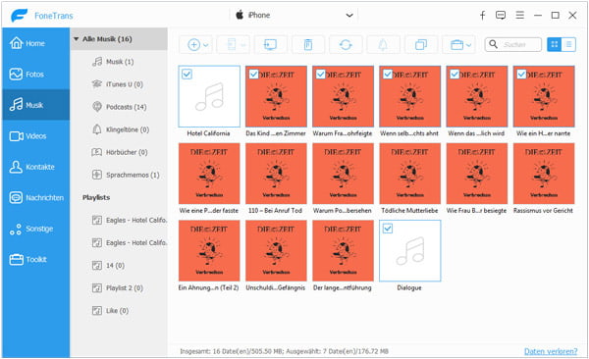Uncheck the Wenn das...lich wird checkbox
Screen dimensions: 589x359
pos(455,74)
